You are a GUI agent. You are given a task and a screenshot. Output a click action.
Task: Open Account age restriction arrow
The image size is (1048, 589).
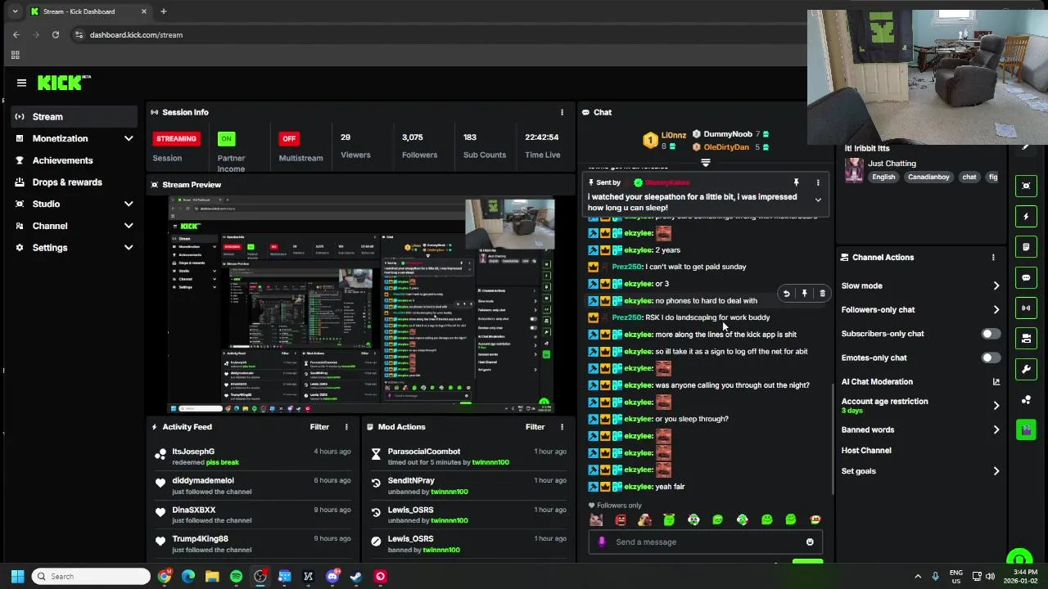(996, 406)
